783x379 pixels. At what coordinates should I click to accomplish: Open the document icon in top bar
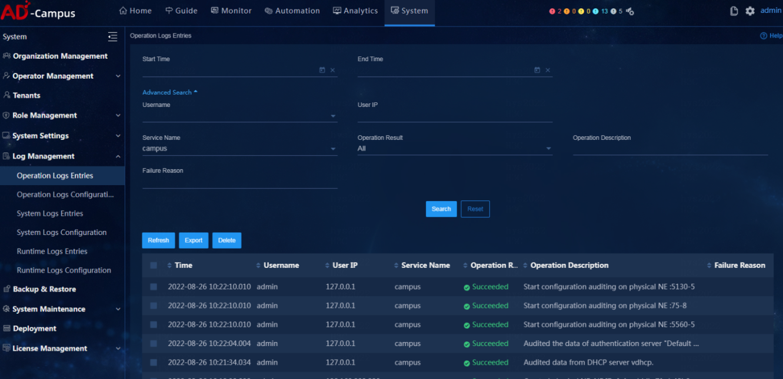point(734,11)
